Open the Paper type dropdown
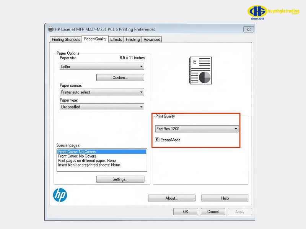 coord(102,107)
